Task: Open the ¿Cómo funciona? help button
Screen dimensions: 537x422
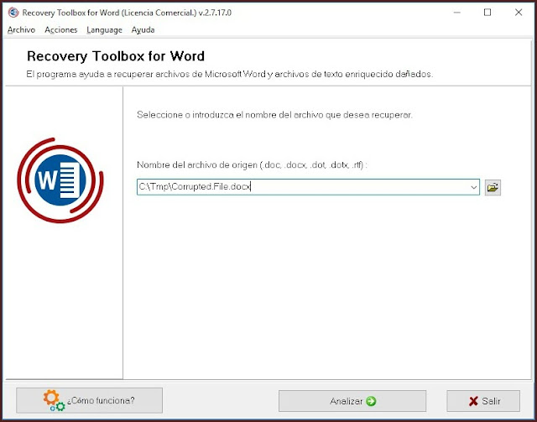Action: click(x=89, y=400)
